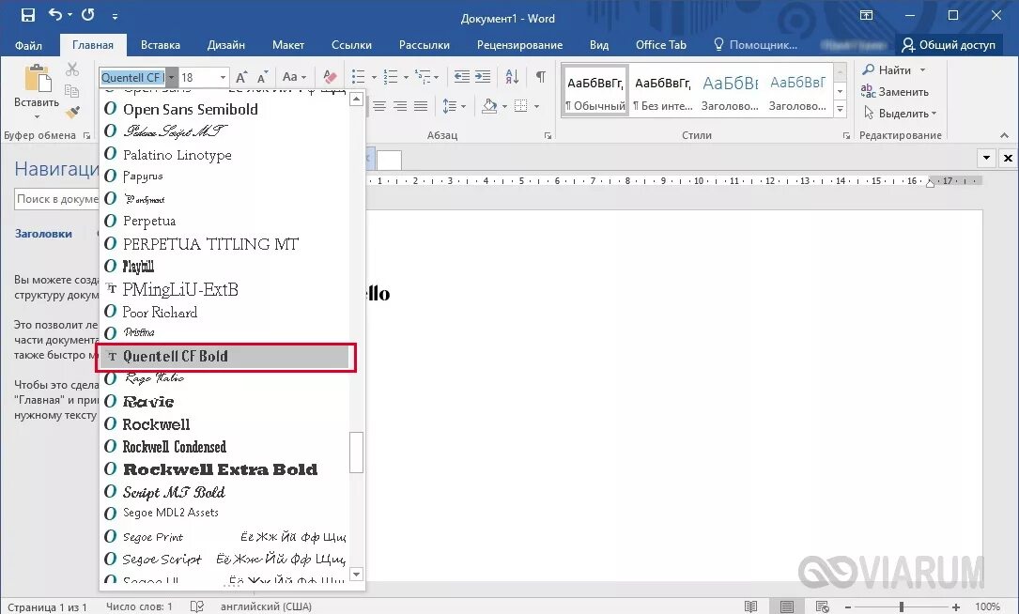This screenshot has width=1019, height=614.
Task: Open the Заголовки tab in navigation pane
Action: [43, 233]
